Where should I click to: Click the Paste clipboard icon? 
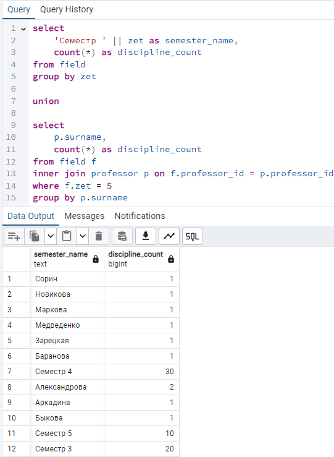[x=67, y=236]
